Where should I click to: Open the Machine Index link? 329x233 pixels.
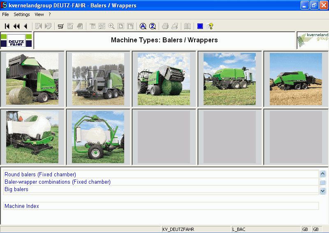[x=22, y=206]
